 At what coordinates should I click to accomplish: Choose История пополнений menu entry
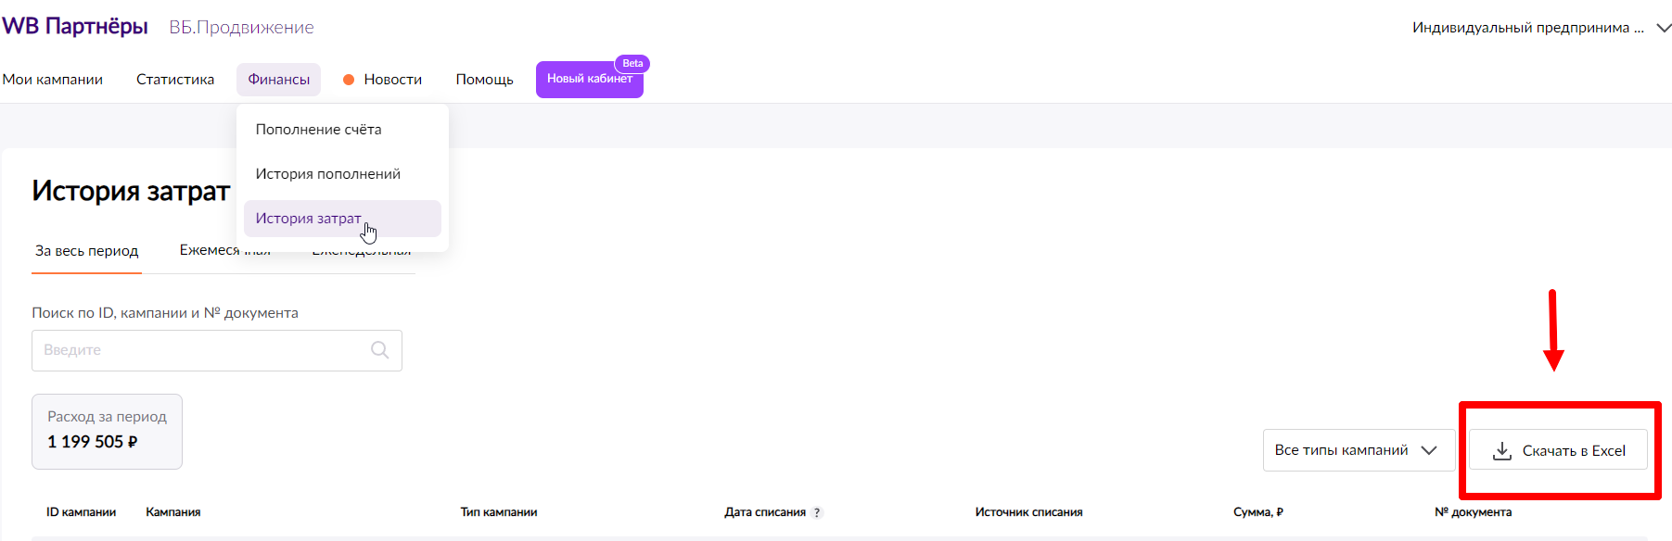coord(327,174)
